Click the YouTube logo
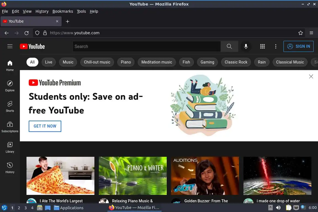This screenshot has width=318, height=212. [32, 46]
